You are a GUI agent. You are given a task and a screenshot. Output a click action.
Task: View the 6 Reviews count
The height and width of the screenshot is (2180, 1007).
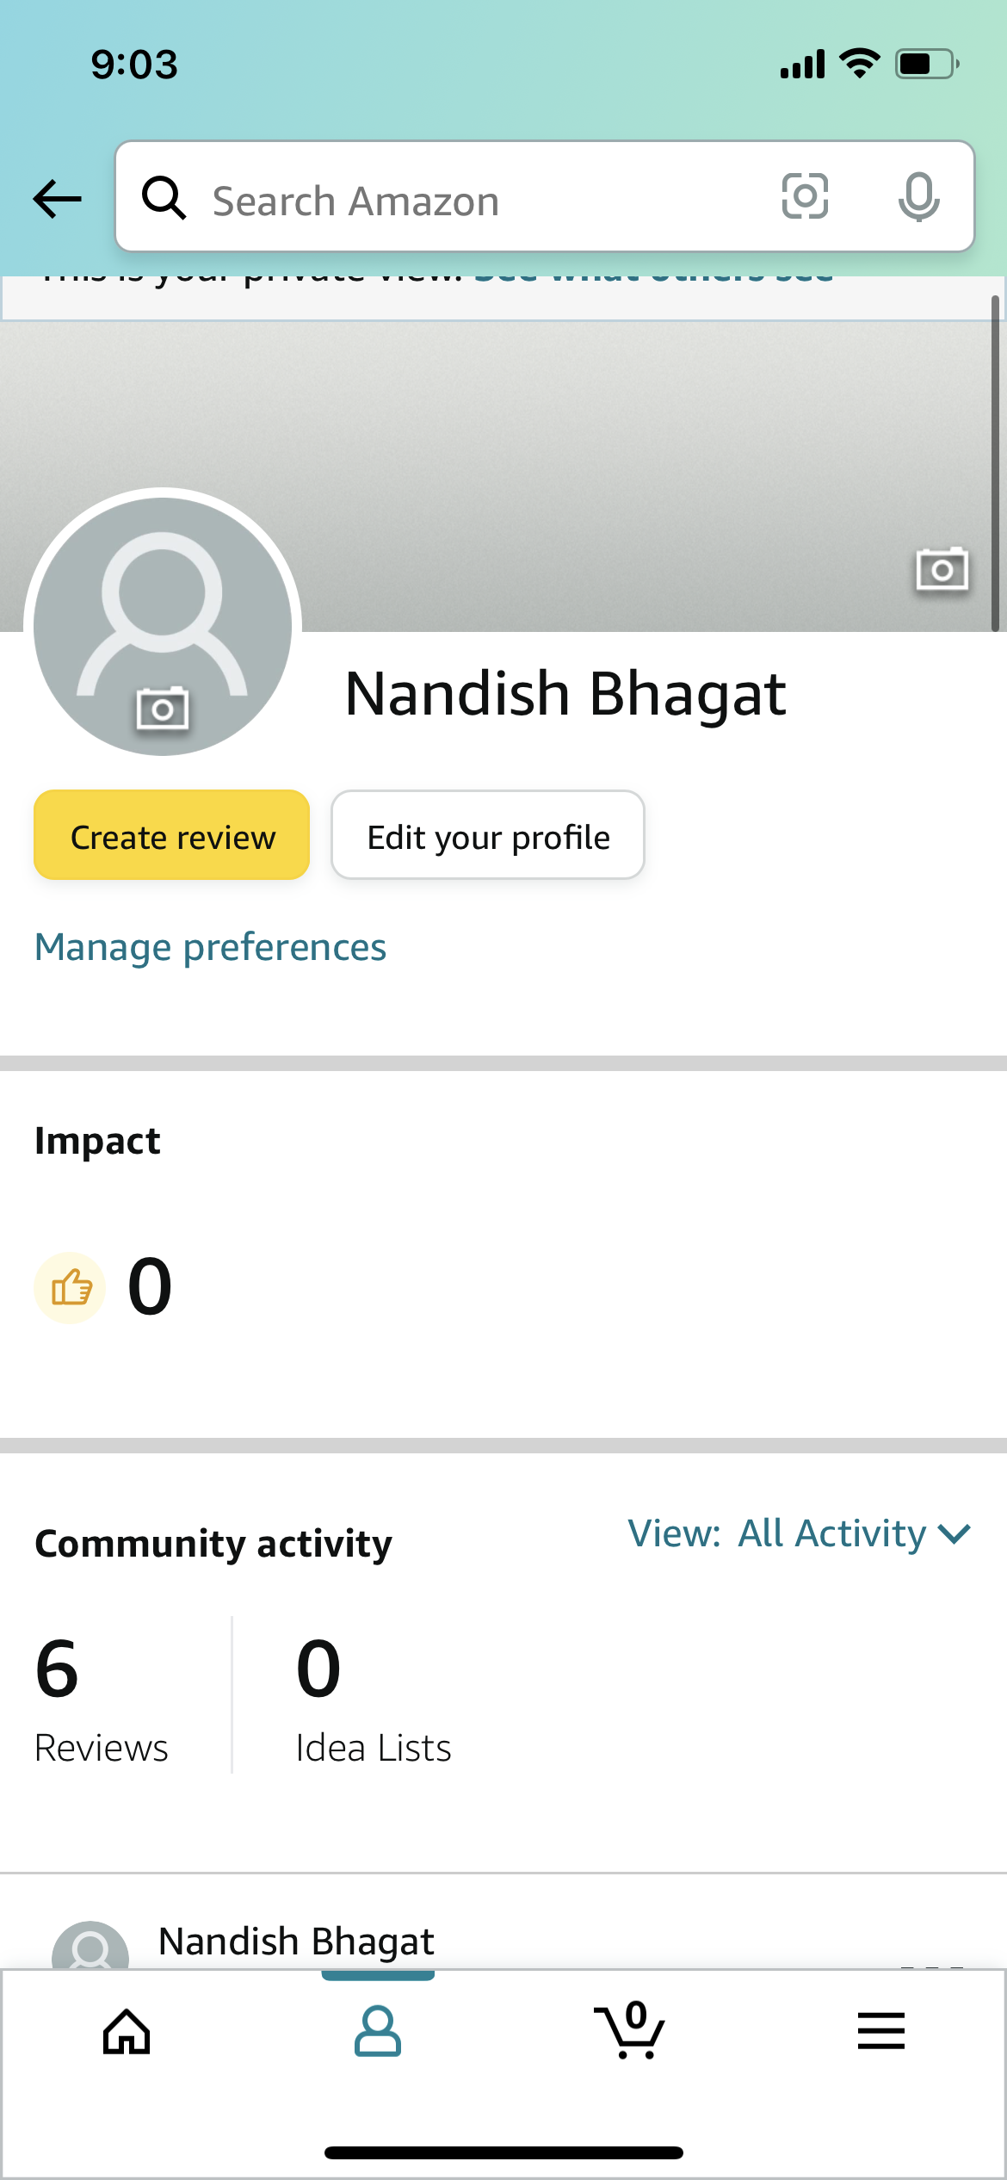click(102, 1700)
